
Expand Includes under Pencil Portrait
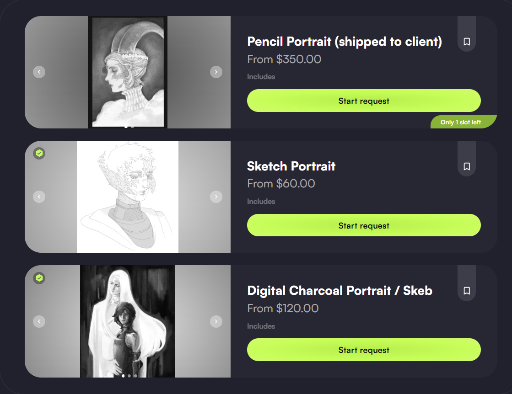(x=261, y=77)
